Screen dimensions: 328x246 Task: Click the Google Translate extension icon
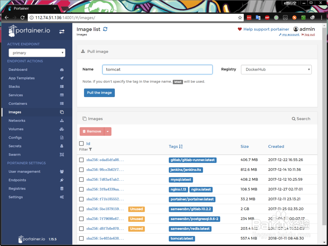pyautogui.click(x=258, y=18)
